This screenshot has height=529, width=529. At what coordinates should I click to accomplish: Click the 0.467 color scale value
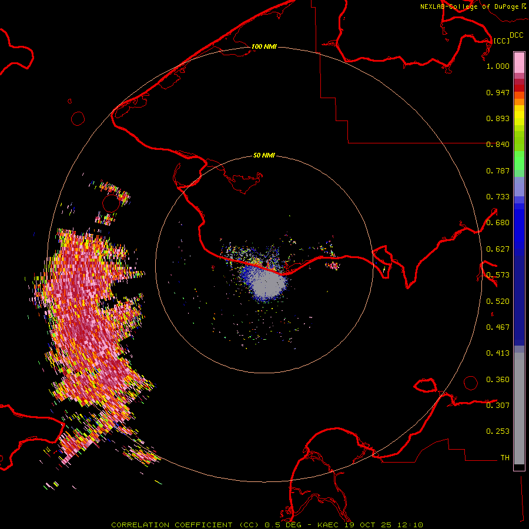[498, 327]
